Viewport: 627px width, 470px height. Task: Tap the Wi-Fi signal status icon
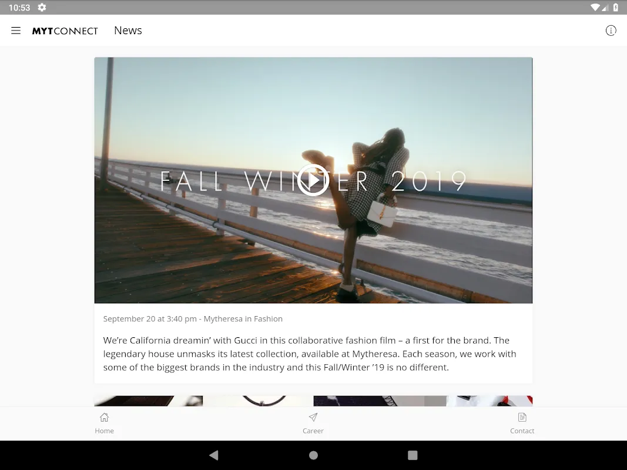[x=595, y=8]
